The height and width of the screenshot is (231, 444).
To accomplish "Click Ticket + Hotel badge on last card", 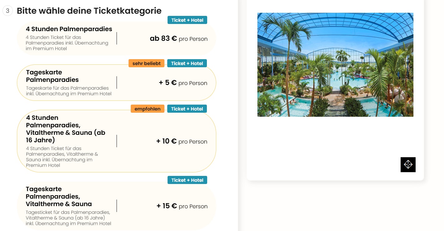I will (x=187, y=180).
